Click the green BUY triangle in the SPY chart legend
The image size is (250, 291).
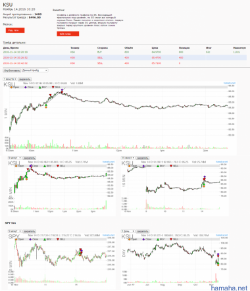click(45, 240)
